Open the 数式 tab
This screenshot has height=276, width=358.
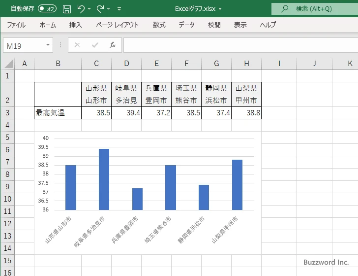(x=159, y=25)
